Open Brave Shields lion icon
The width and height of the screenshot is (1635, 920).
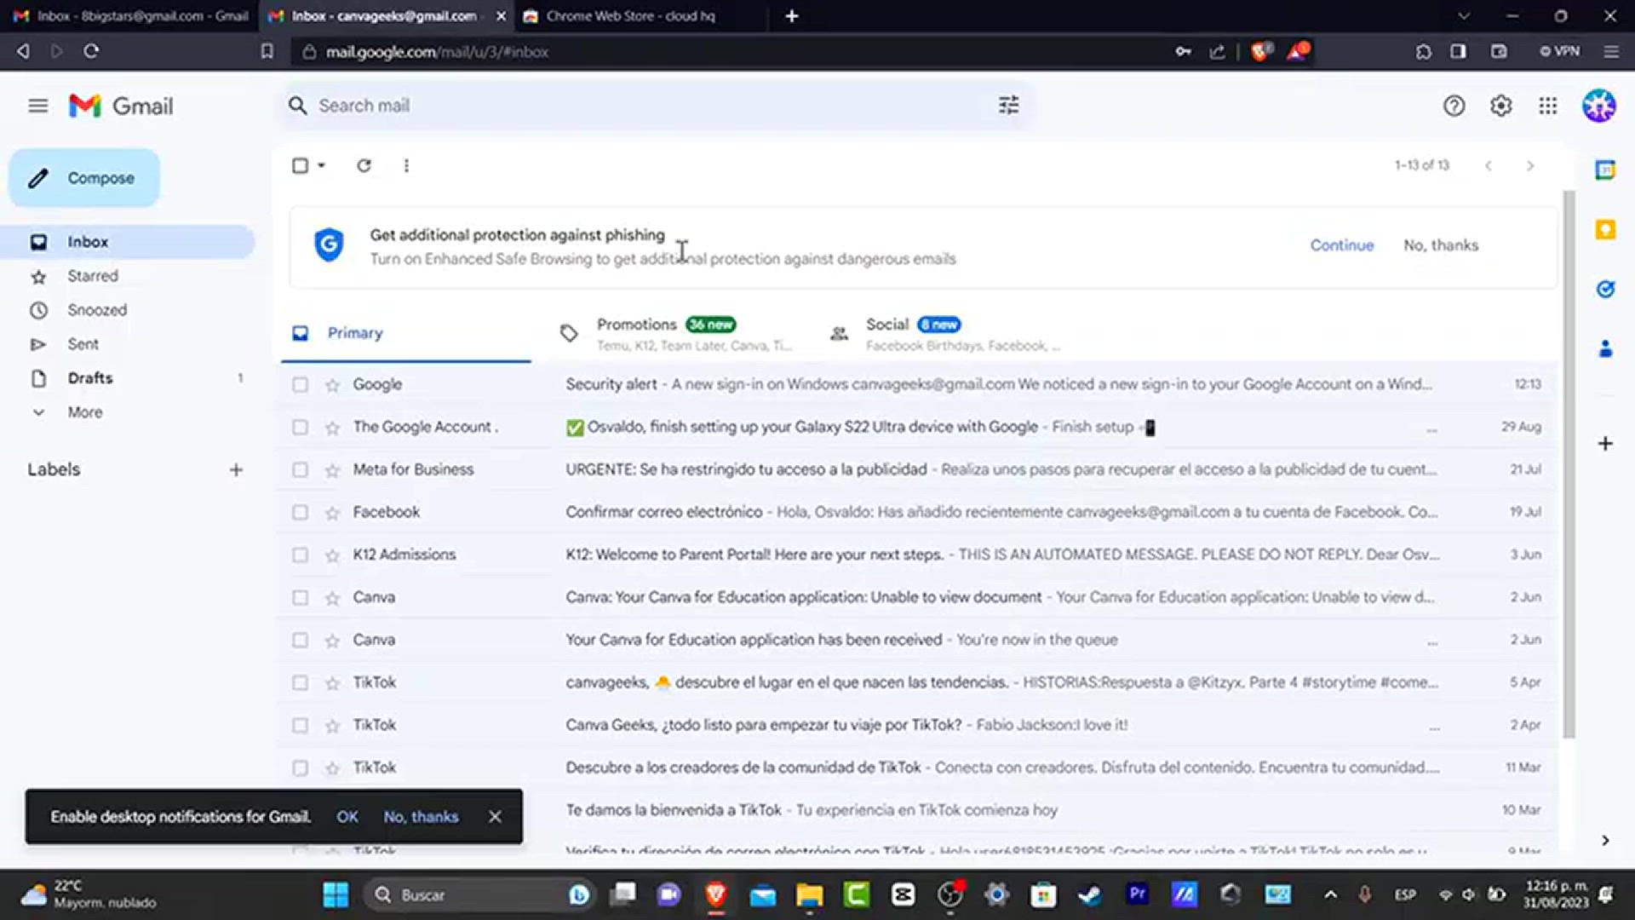tap(1261, 51)
